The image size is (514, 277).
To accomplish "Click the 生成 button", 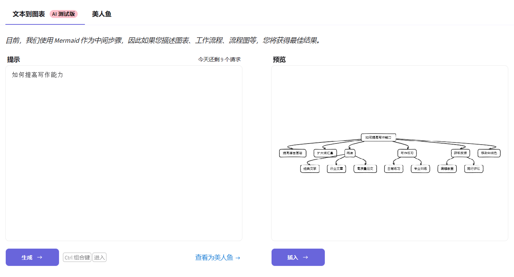I will 32,257.
